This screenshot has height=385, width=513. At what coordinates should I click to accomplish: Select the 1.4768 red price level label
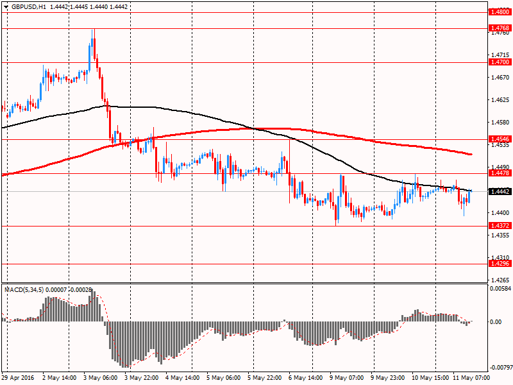click(500, 28)
